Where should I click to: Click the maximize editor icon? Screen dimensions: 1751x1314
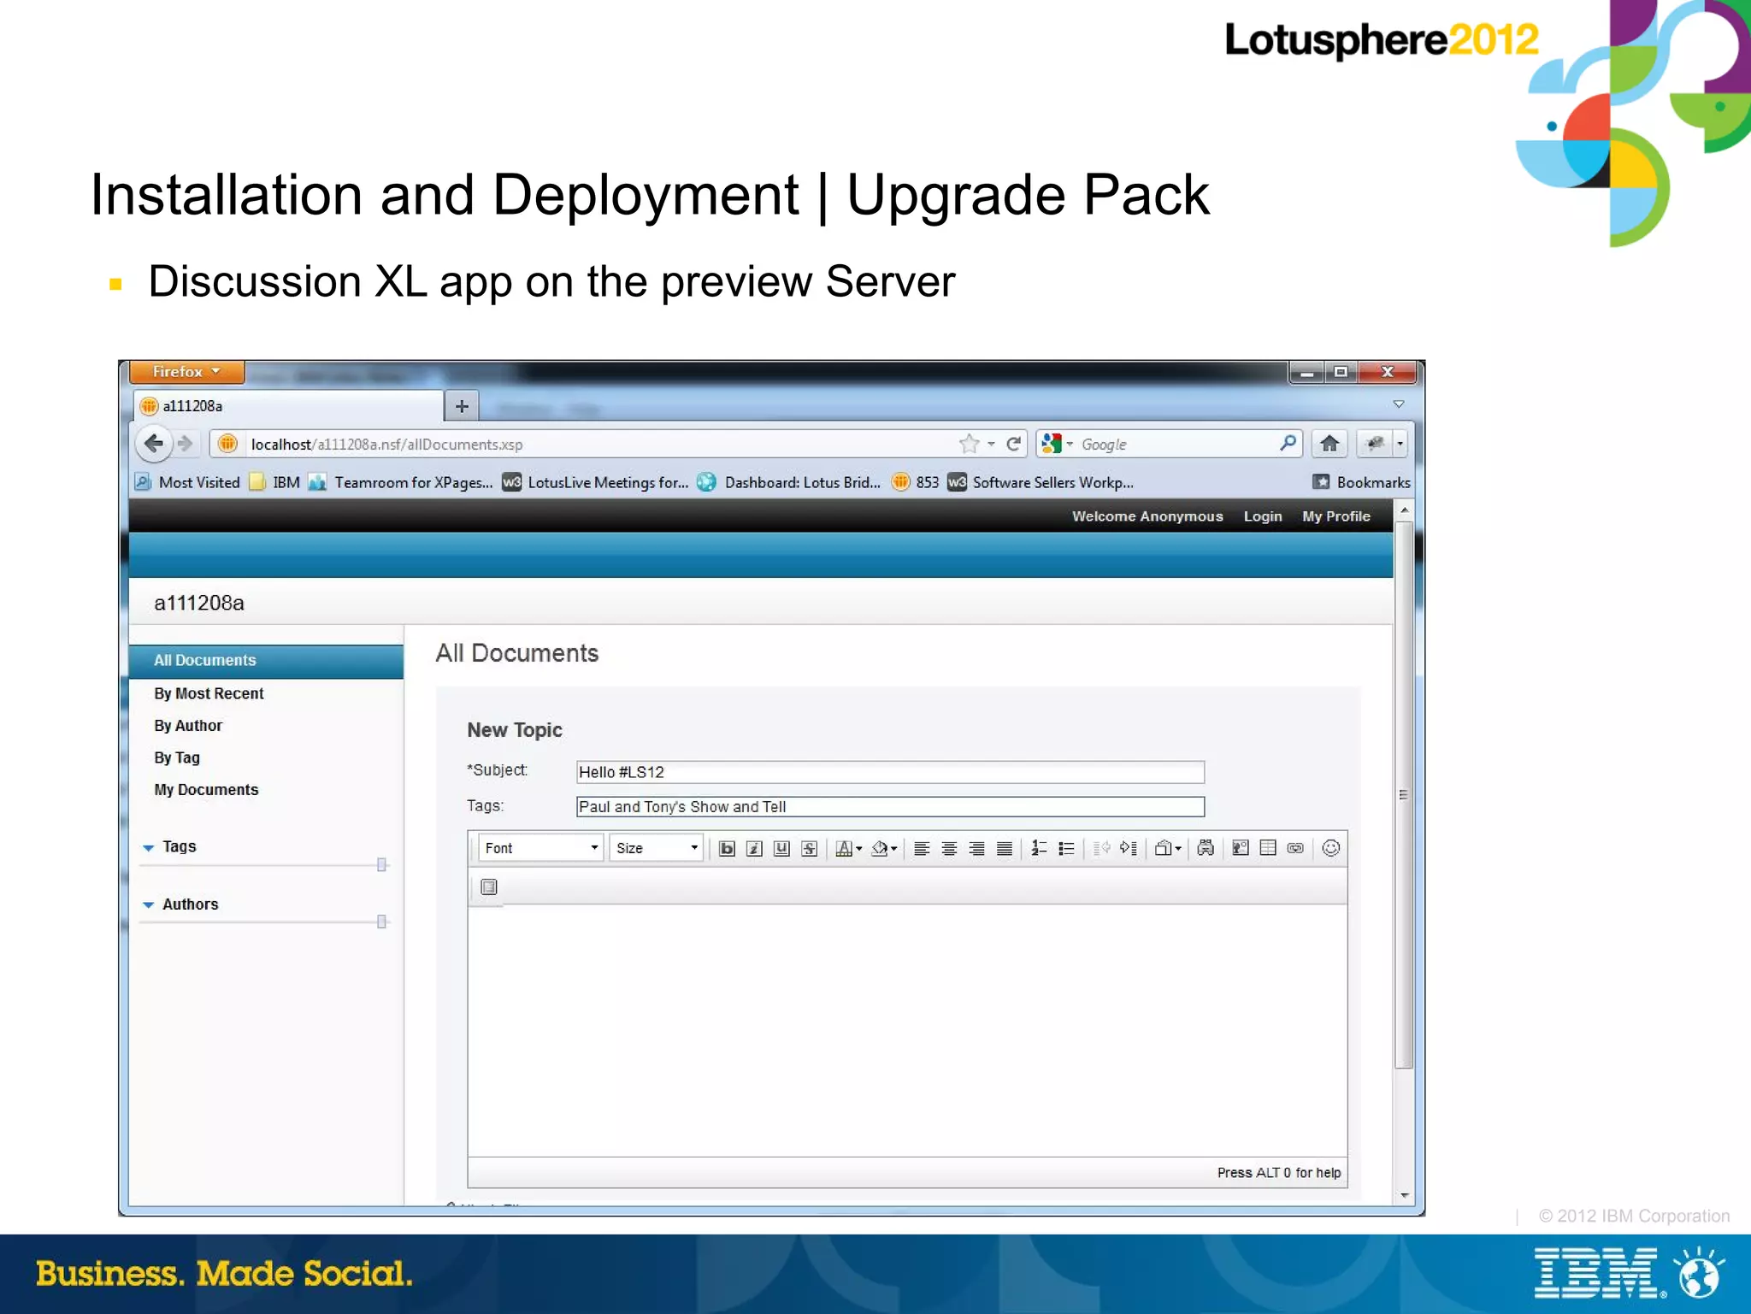tap(489, 887)
